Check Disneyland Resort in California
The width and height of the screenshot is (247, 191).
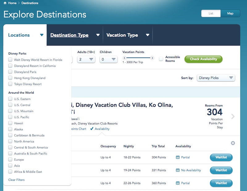tap(10, 66)
